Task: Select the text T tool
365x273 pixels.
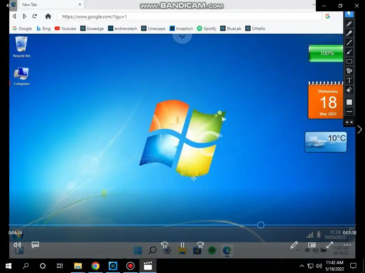Action: pyautogui.click(x=349, y=80)
